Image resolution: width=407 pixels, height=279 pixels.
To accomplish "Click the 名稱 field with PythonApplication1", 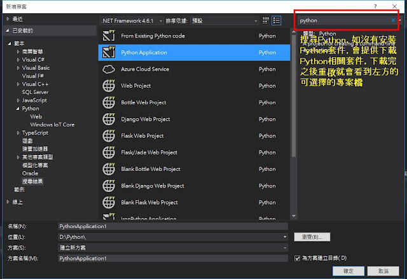I will (173, 226).
